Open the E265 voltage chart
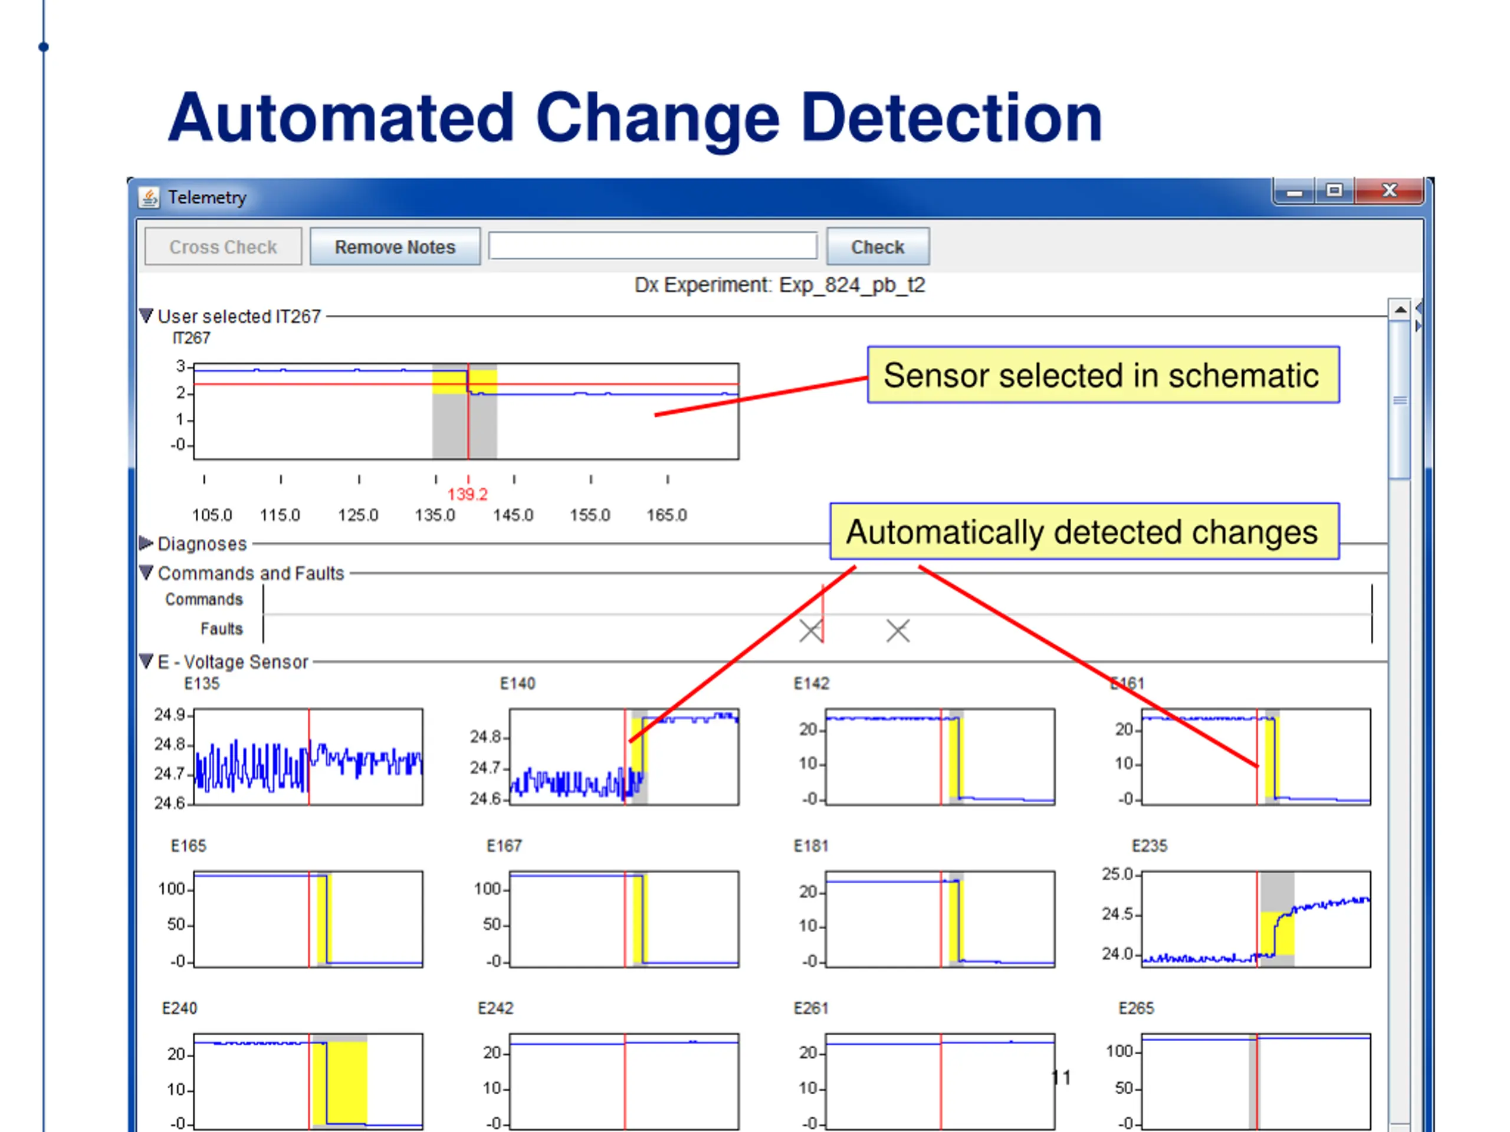The width and height of the screenshot is (1510, 1132). (1256, 1081)
